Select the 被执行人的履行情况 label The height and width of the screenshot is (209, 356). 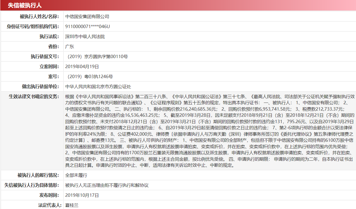(x=38, y=175)
